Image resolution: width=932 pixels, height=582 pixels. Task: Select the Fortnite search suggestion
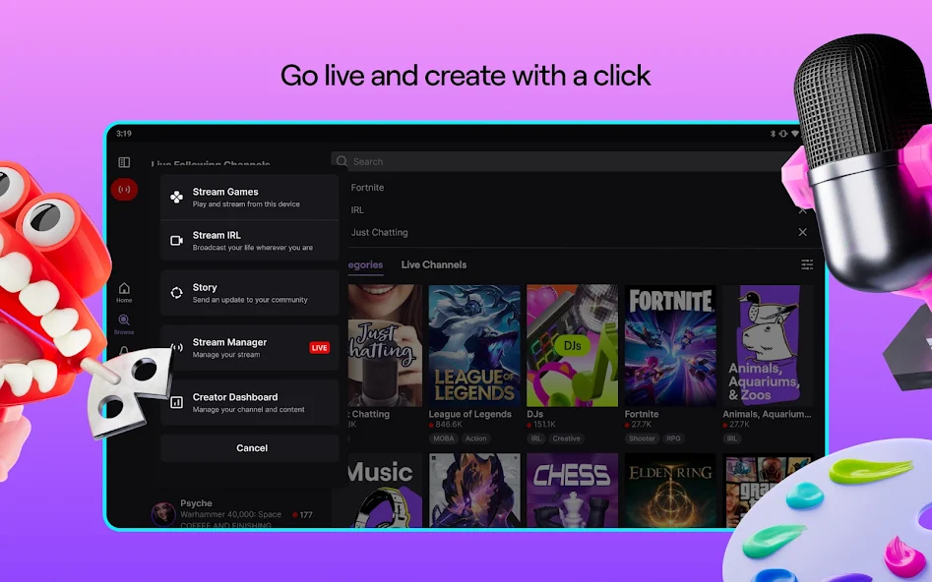pos(367,187)
